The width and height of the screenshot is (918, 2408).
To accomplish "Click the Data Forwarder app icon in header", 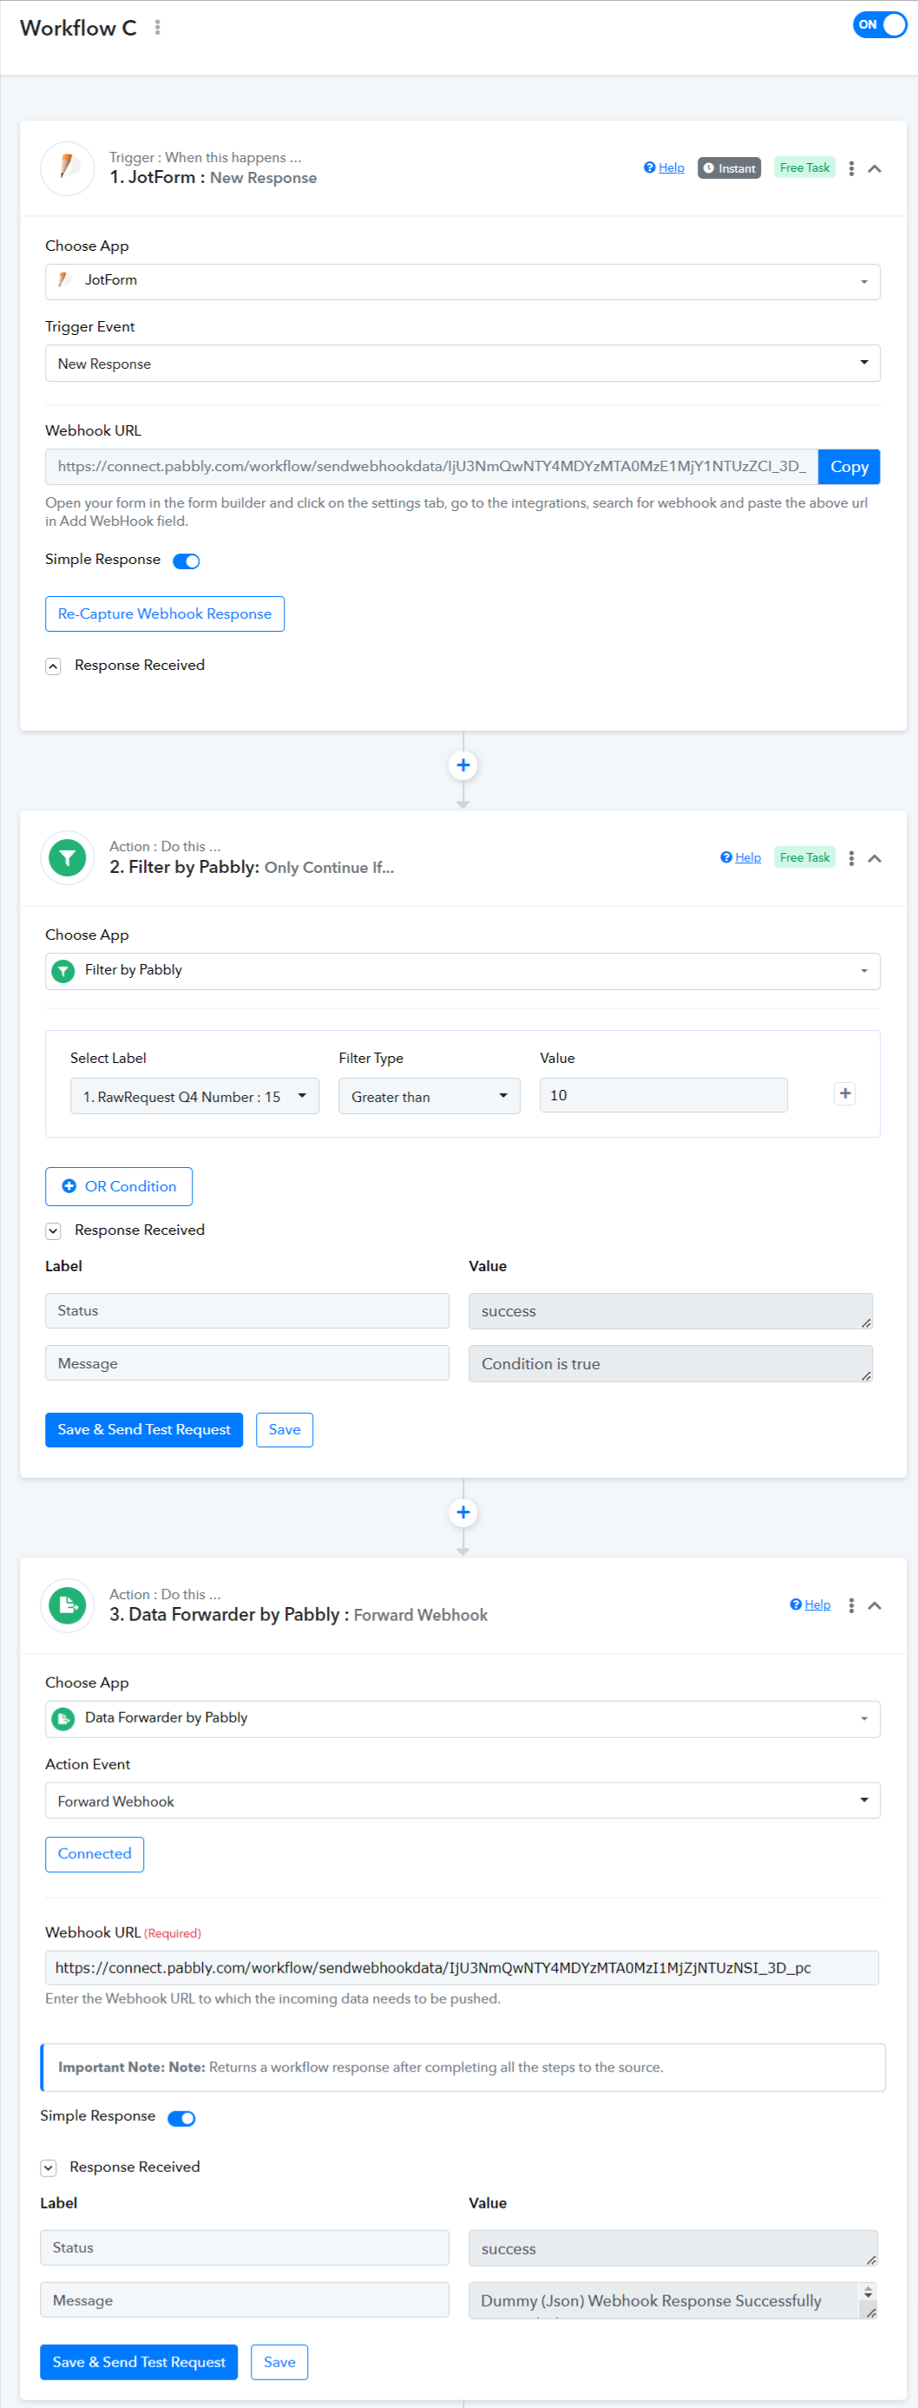I will pyautogui.click(x=68, y=1605).
